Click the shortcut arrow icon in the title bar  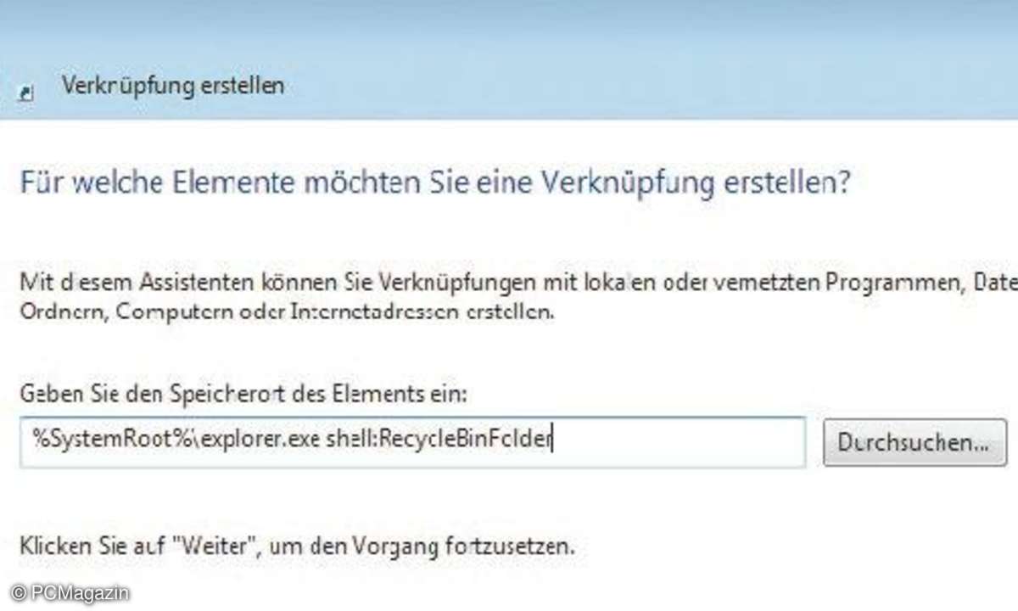(26, 92)
